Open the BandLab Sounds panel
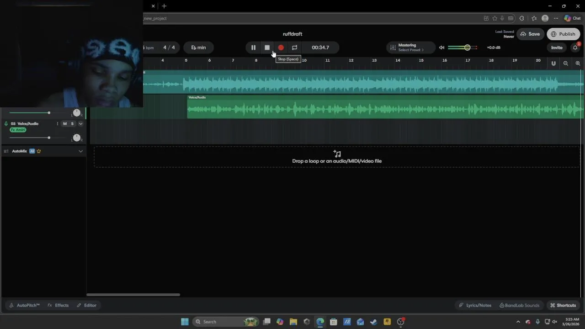 [x=519, y=305]
